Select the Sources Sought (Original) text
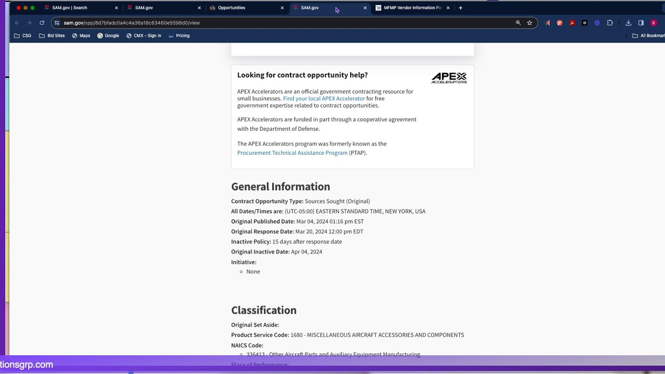 coord(337,201)
